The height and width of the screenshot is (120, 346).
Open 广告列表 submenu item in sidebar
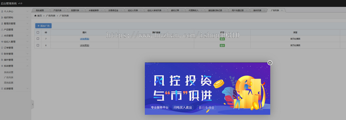pos(9,77)
